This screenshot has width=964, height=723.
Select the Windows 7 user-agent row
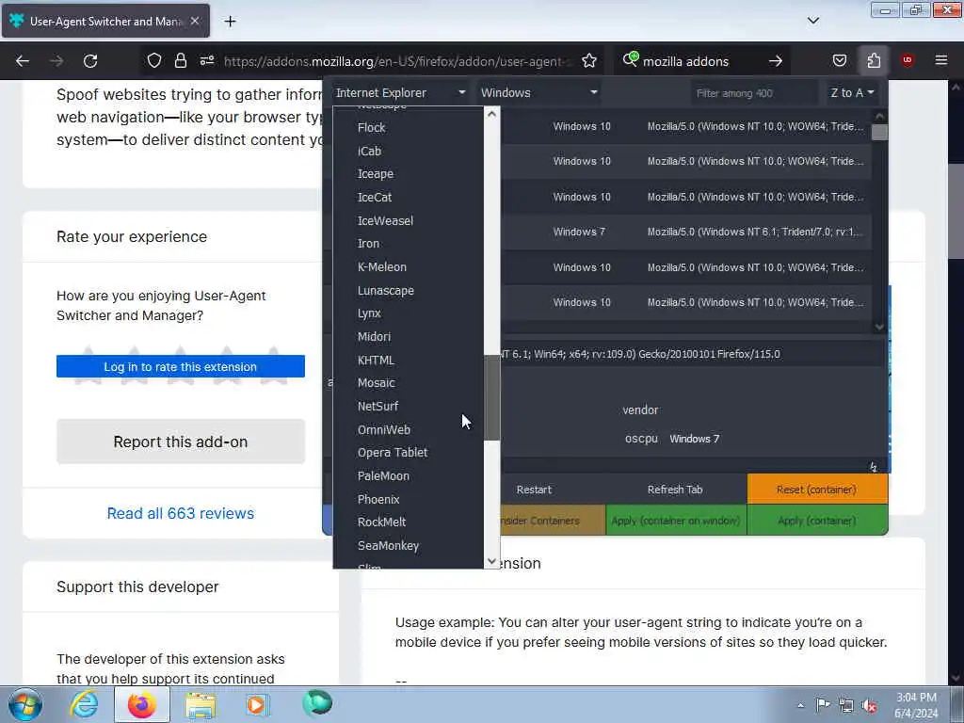687,232
